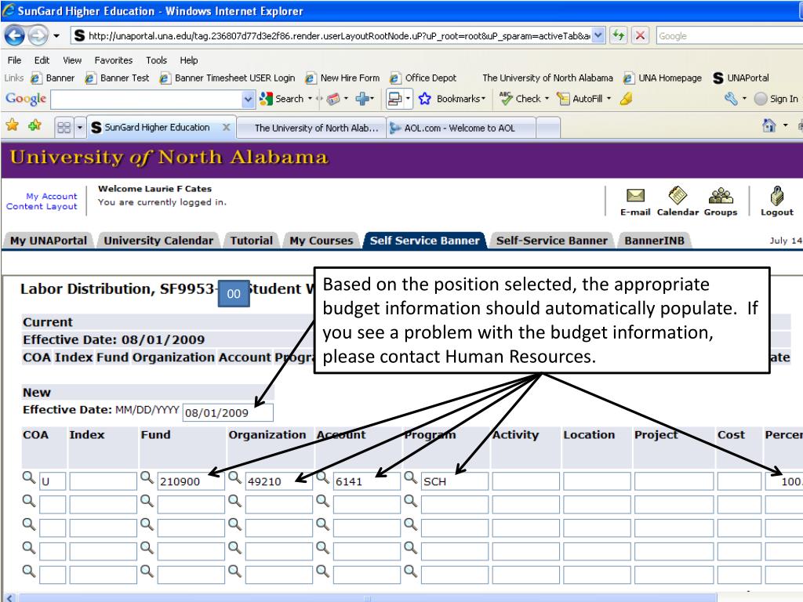The height and width of the screenshot is (602, 803).
Task: Click the horizontal scrollbar at page bottom
Action: coord(367,597)
